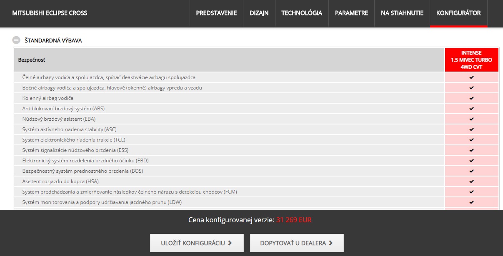Click checkmark in the ESS row
This screenshot has width=503, height=256.
[x=471, y=150]
